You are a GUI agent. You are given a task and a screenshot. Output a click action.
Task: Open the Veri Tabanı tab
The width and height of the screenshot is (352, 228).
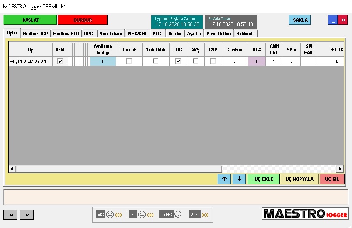[111, 34]
